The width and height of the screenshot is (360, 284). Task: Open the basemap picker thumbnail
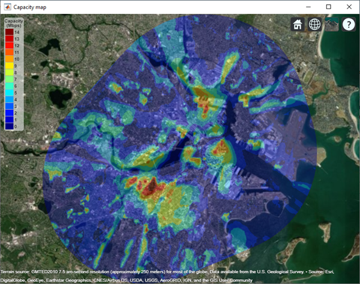tap(332, 24)
